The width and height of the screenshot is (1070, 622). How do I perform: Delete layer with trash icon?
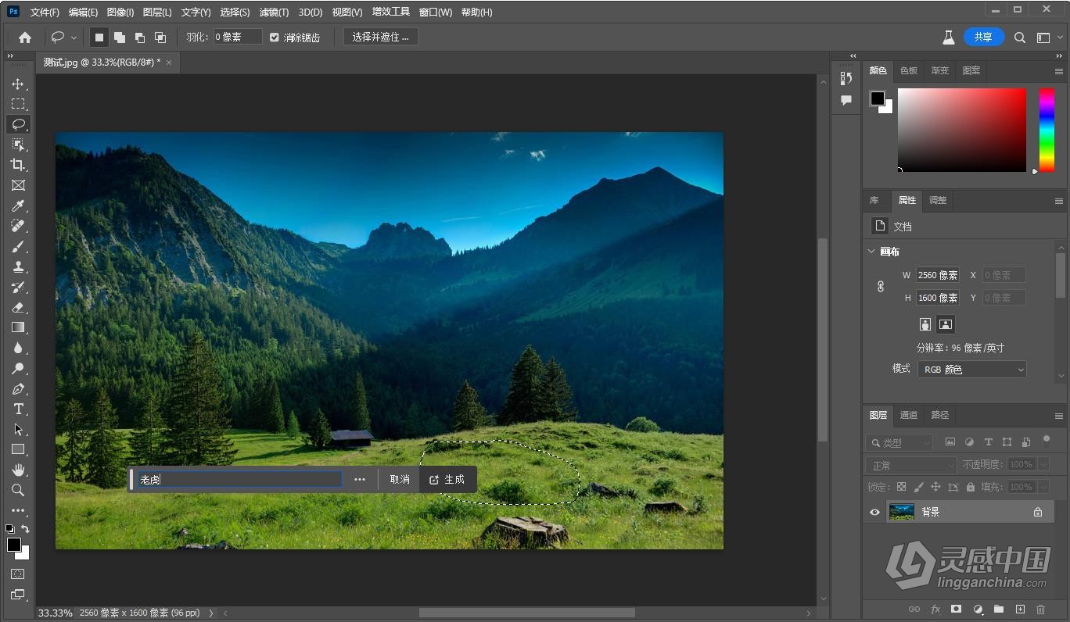click(x=1040, y=609)
